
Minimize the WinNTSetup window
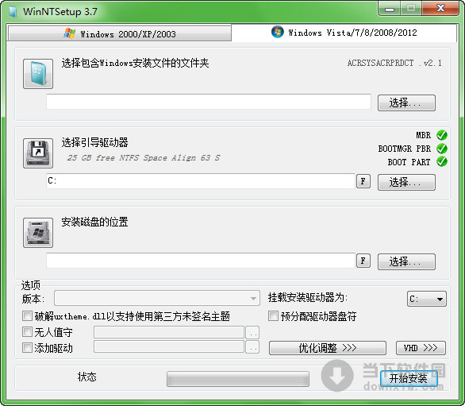point(390,9)
